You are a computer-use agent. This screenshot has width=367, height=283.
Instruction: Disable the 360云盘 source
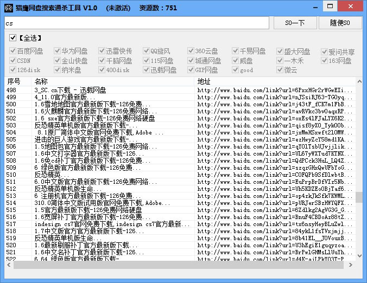pyautogui.click(x=191, y=52)
